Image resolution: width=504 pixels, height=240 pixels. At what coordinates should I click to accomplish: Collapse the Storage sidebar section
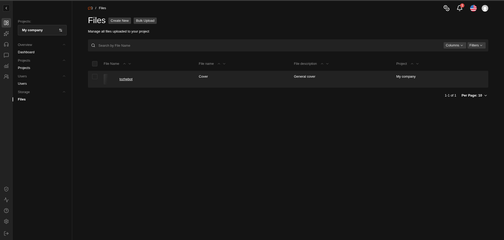42,92
